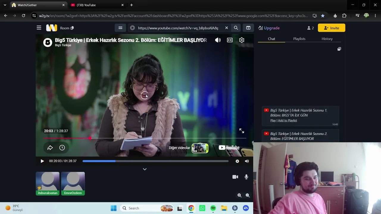Open WhatsApp from the taskbar
Image resolution: width=381 pixels, height=214 pixels.
coord(202,208)
